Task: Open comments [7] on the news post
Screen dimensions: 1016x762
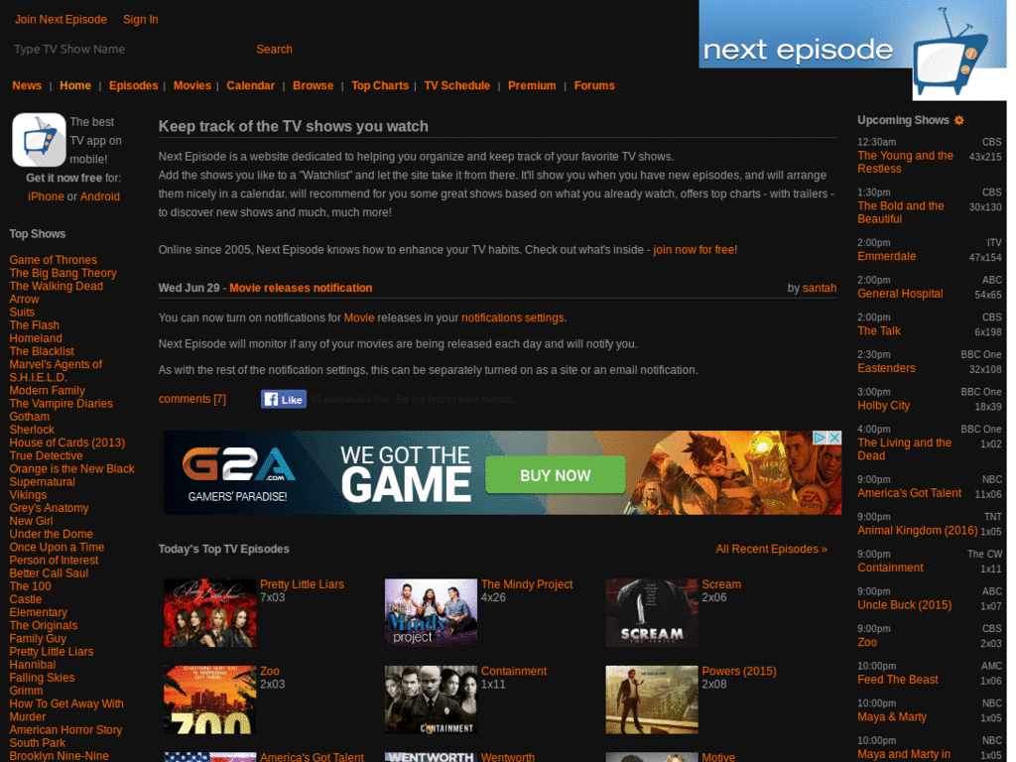Action: point(191,398)
